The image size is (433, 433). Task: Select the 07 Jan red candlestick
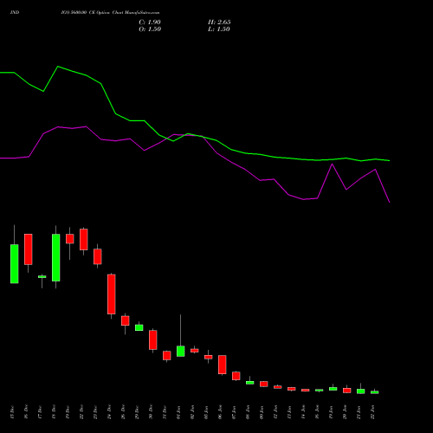point(236,376)
